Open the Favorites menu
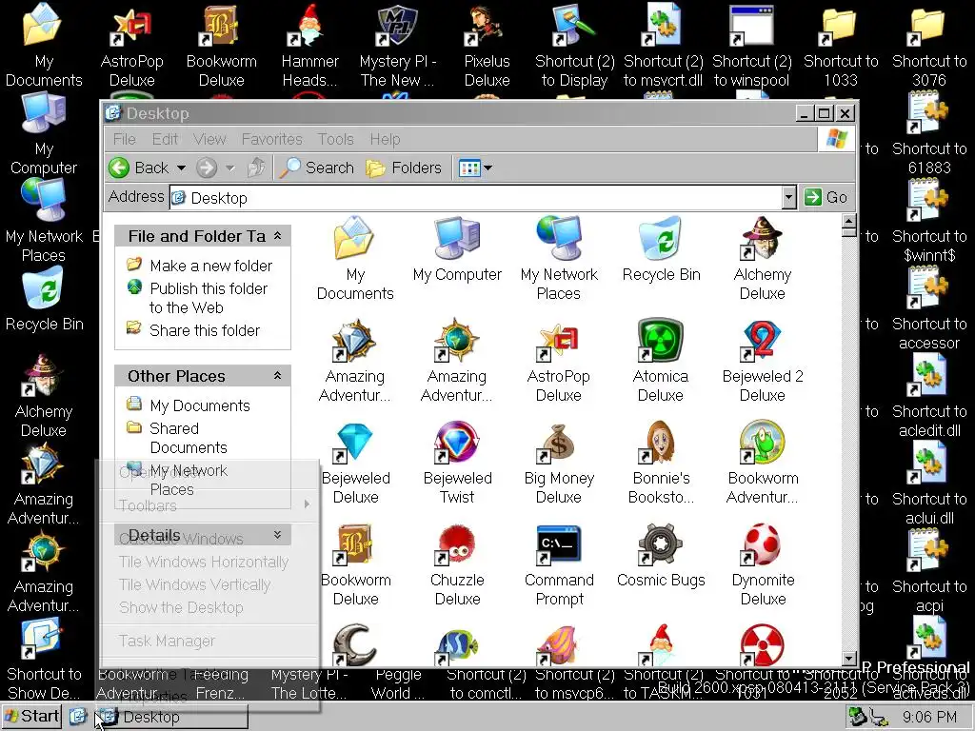 (x=271, y=139)
